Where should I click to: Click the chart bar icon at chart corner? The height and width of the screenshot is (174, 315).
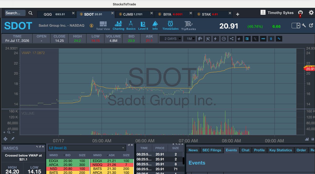[x=306, y=139]
